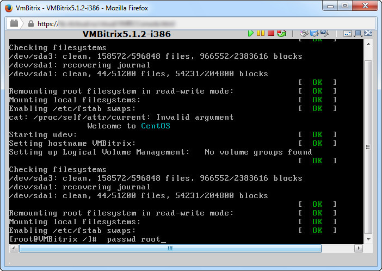Image resolution: width=382 pixels, height=271 pixels.
Task: Click the yellow Suspend pause icon
Action: [261, 33]
